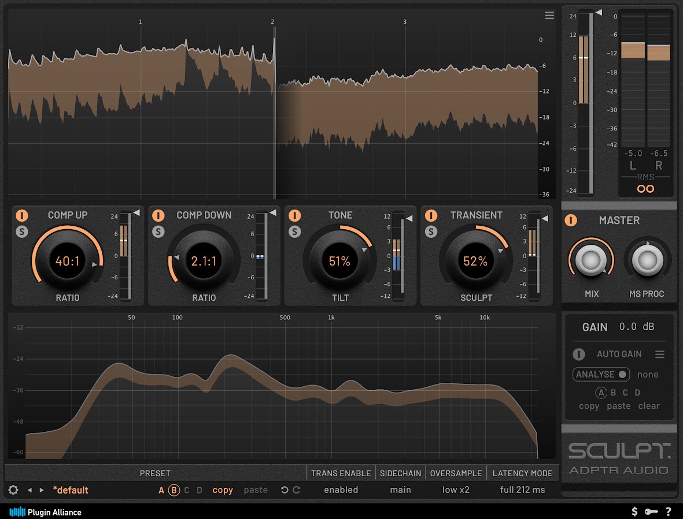Image resolution: width=683 pixels, height=519 pixels.
Task: Open AUTO GAIN options menu
Action: [659, 354]
